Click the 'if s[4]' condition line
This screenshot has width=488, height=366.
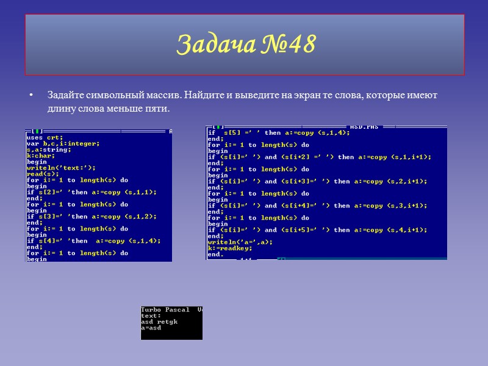[x=94, y=241]
